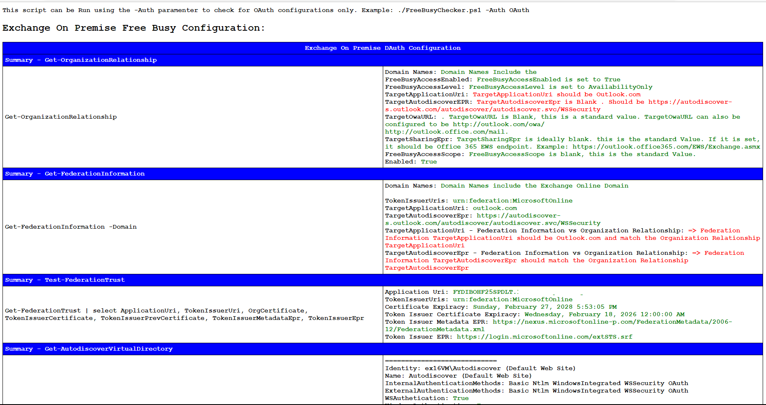Click the green 'FreeBusyAccessEnabled is set to True' text
Viewport: 766px width, 405px height.
pyautogui.click(x=548, y=80)
